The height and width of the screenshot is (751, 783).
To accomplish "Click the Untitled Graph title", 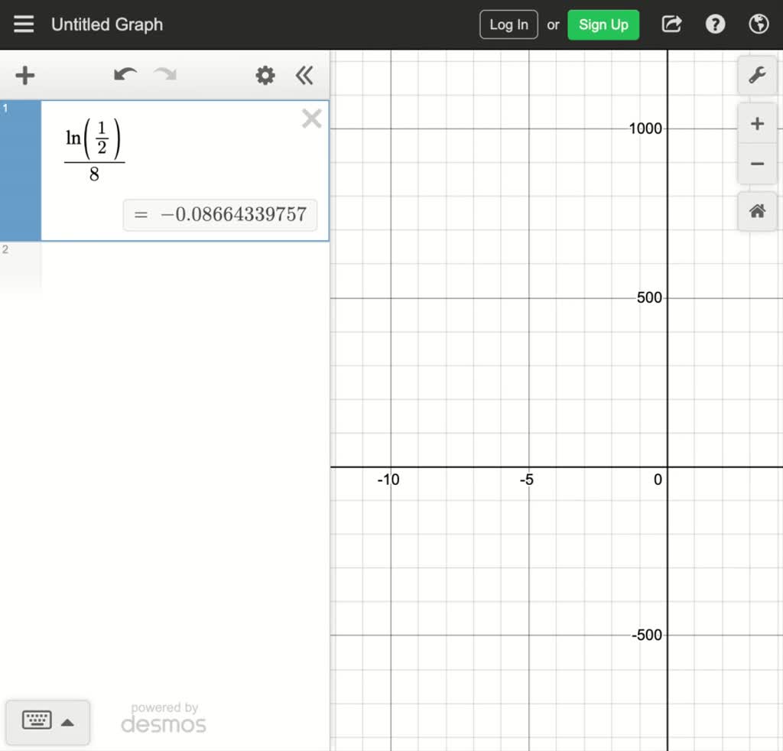I will (107, 24).
